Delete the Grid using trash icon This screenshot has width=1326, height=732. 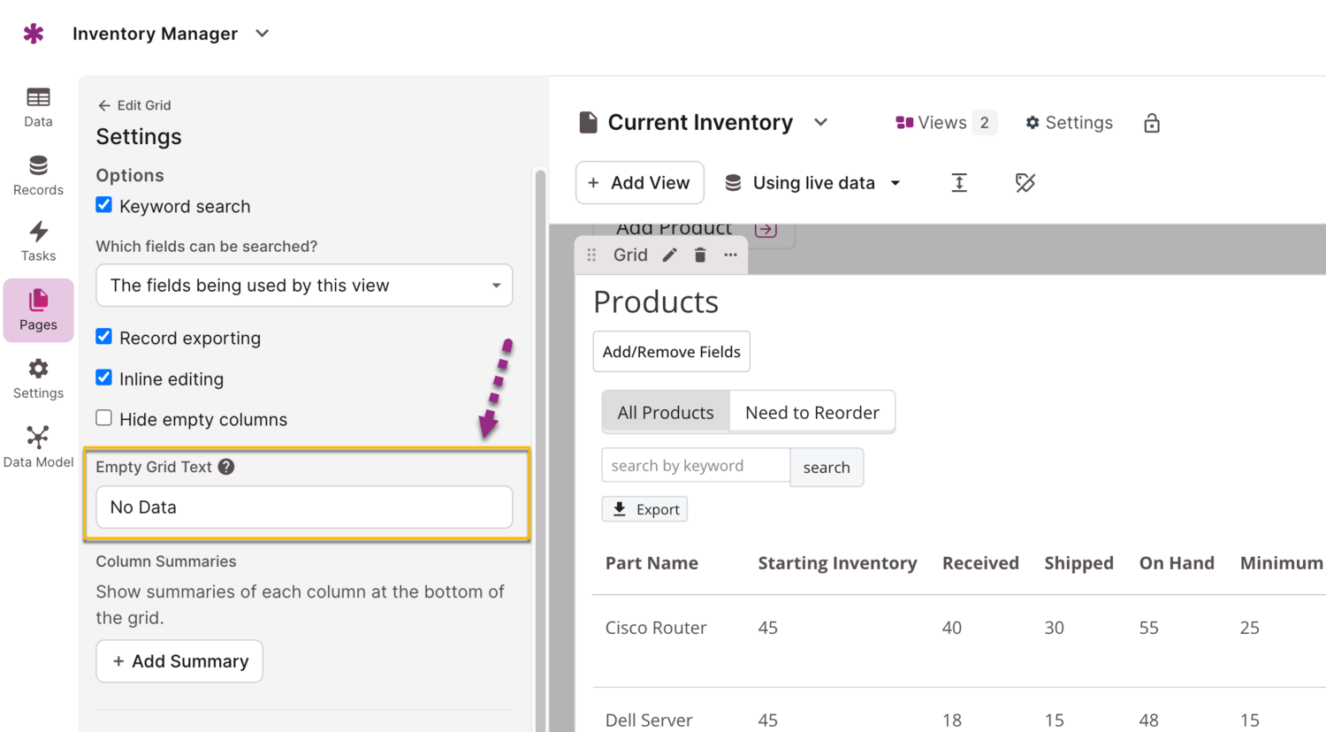tap(700, 255)
